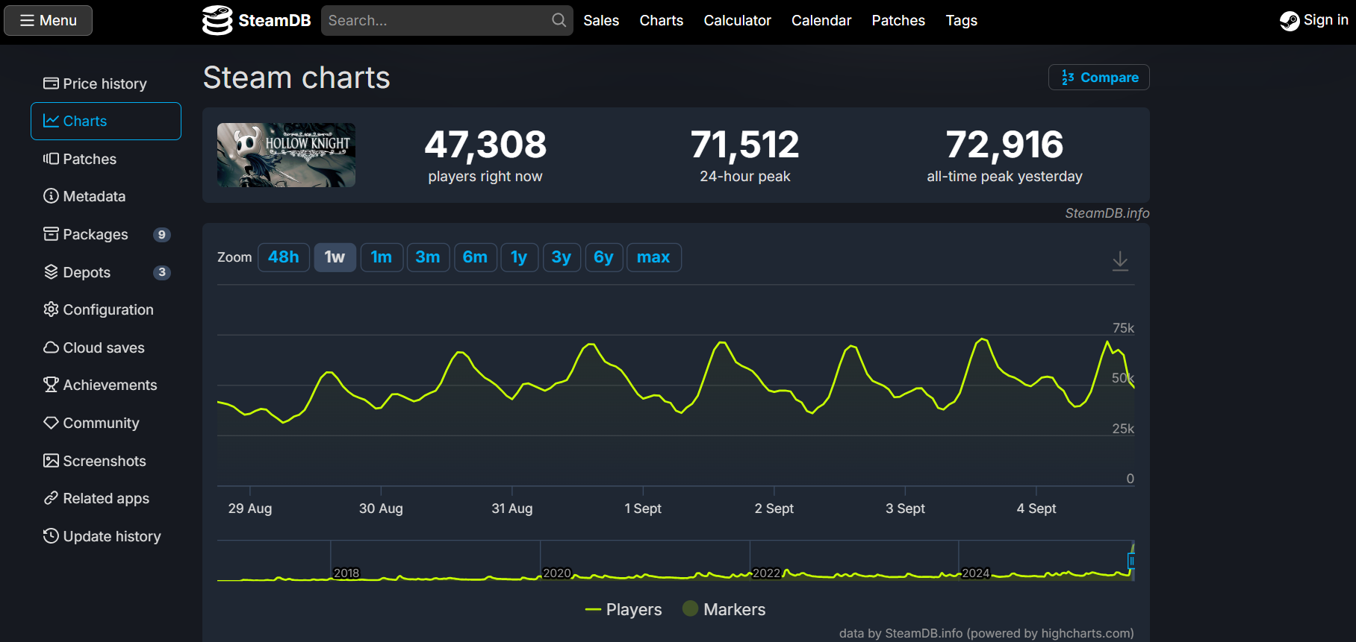Open Packages in the sidebar
The width and height of the screenshot is (1356, 642).
pyautogui.click(x=105, y=234)
